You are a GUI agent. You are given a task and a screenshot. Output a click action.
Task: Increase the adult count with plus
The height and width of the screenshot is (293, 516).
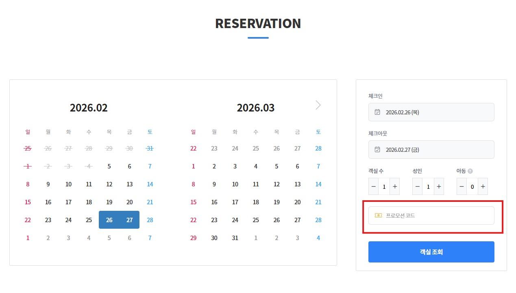tap(438, 186)
